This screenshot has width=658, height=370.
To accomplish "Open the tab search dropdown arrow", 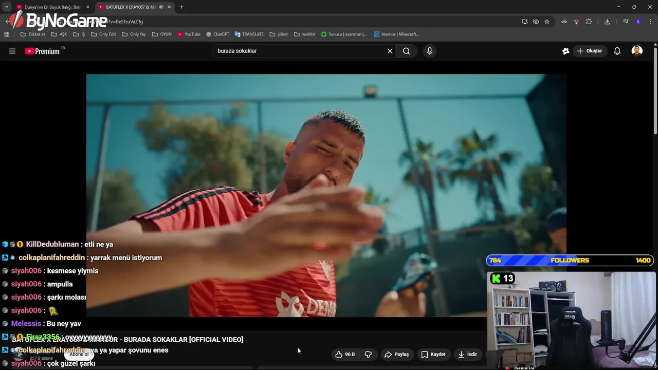I will tap(7, 7).
